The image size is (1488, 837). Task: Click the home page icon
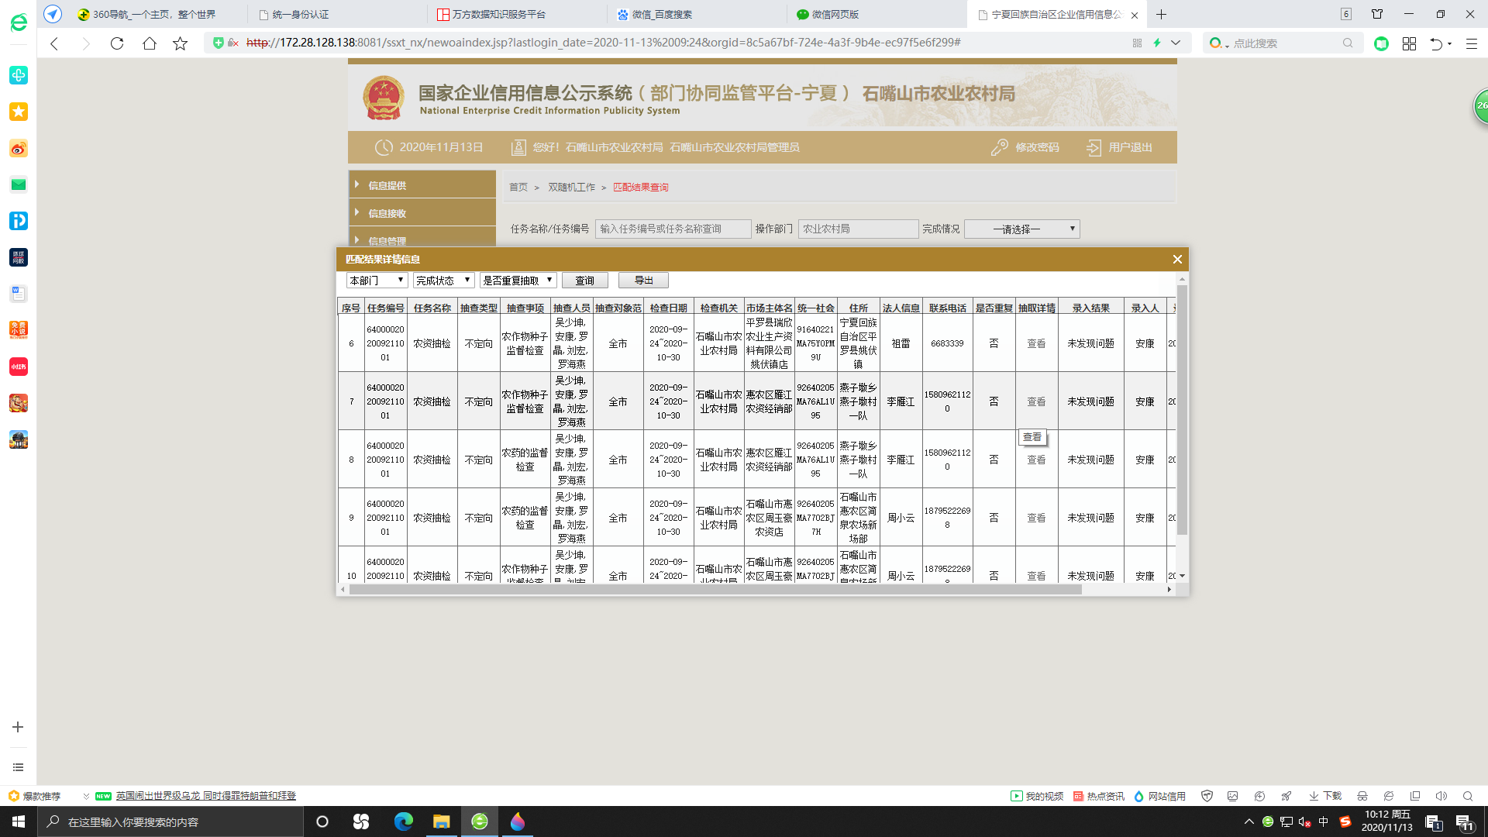coord(149,43)
